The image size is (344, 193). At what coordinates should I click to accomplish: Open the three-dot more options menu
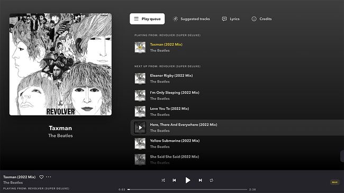49,177
